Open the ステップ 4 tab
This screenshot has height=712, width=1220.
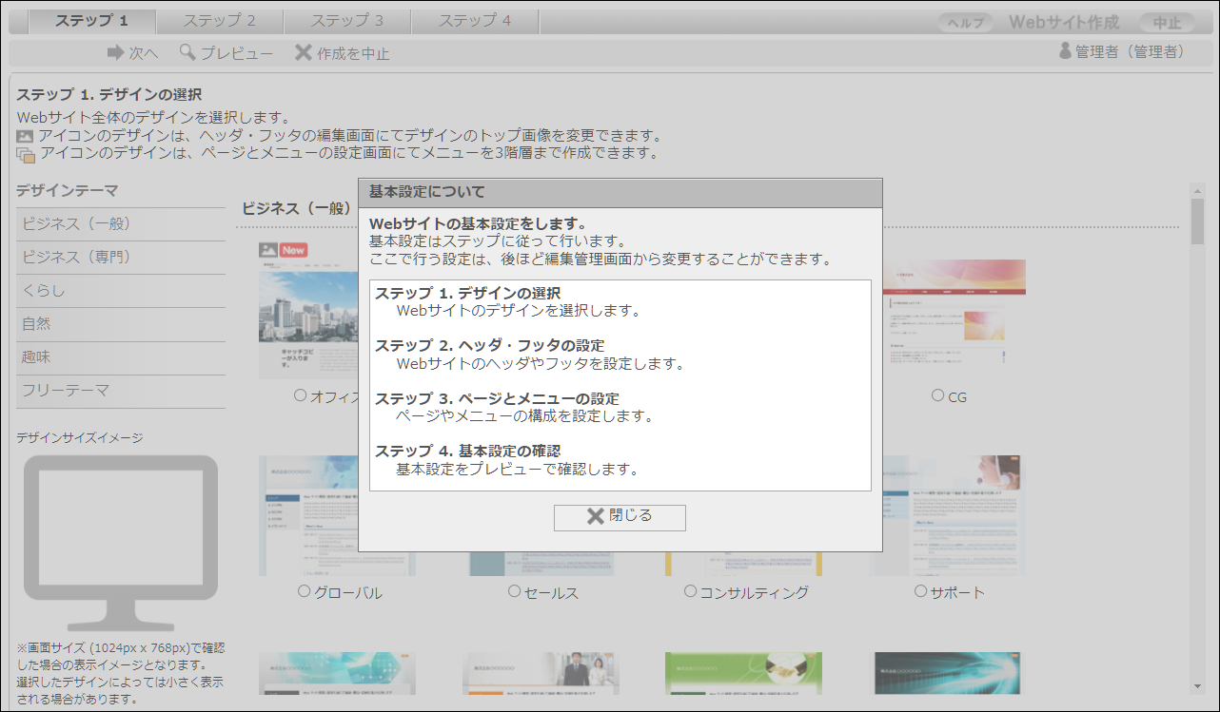click(475, 21)
